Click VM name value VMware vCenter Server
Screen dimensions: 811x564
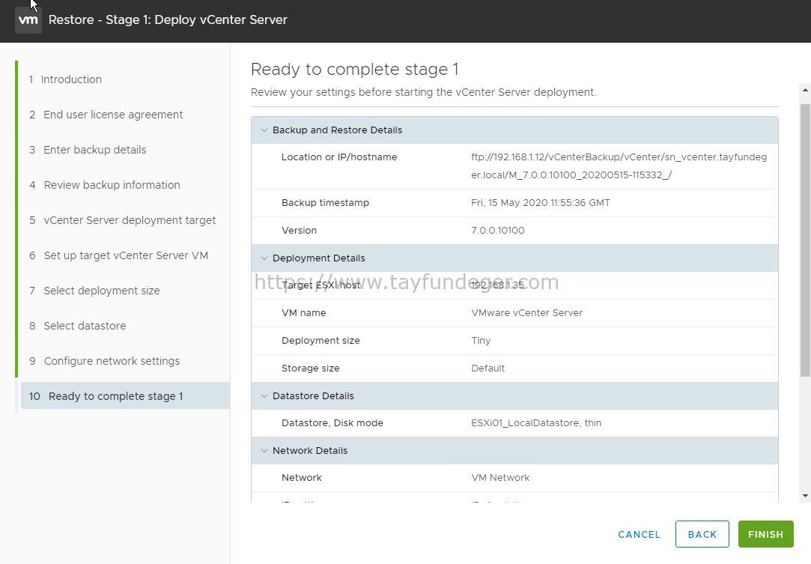[x=526, y=313]
